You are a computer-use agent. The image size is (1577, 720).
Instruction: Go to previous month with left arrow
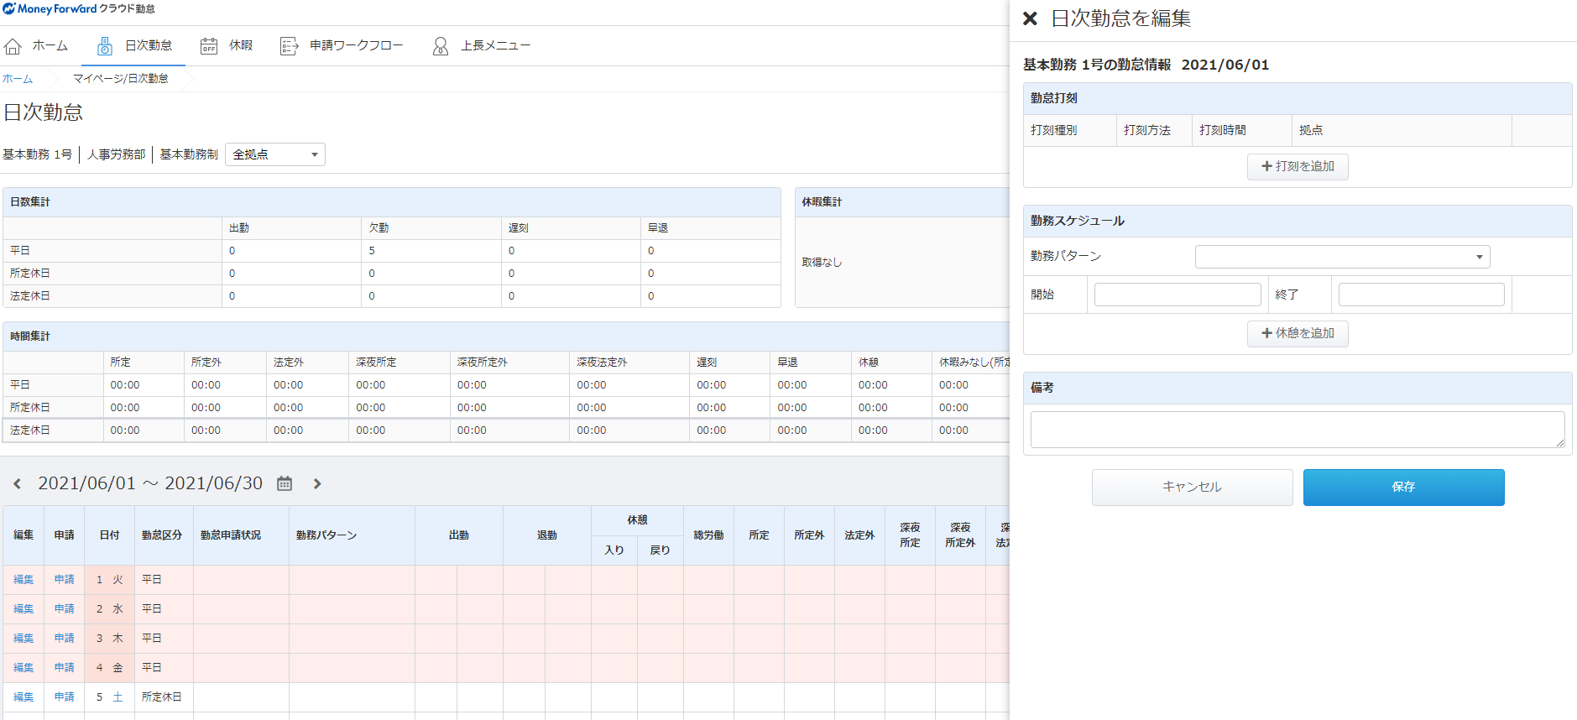(x=17, y=483)
